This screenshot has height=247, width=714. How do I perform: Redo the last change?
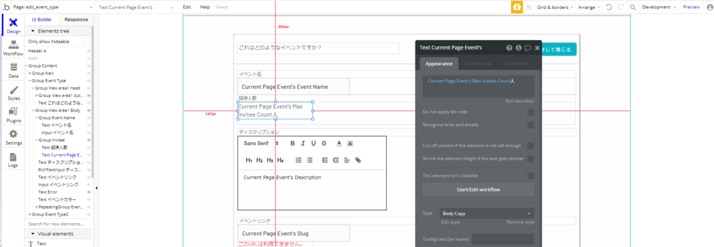[621, 7]
